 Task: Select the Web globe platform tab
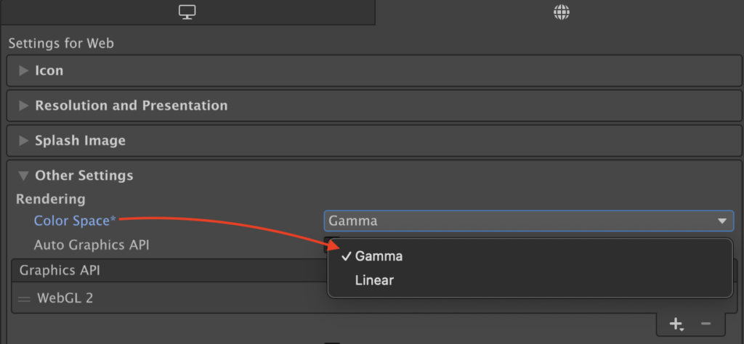(562, 12)
